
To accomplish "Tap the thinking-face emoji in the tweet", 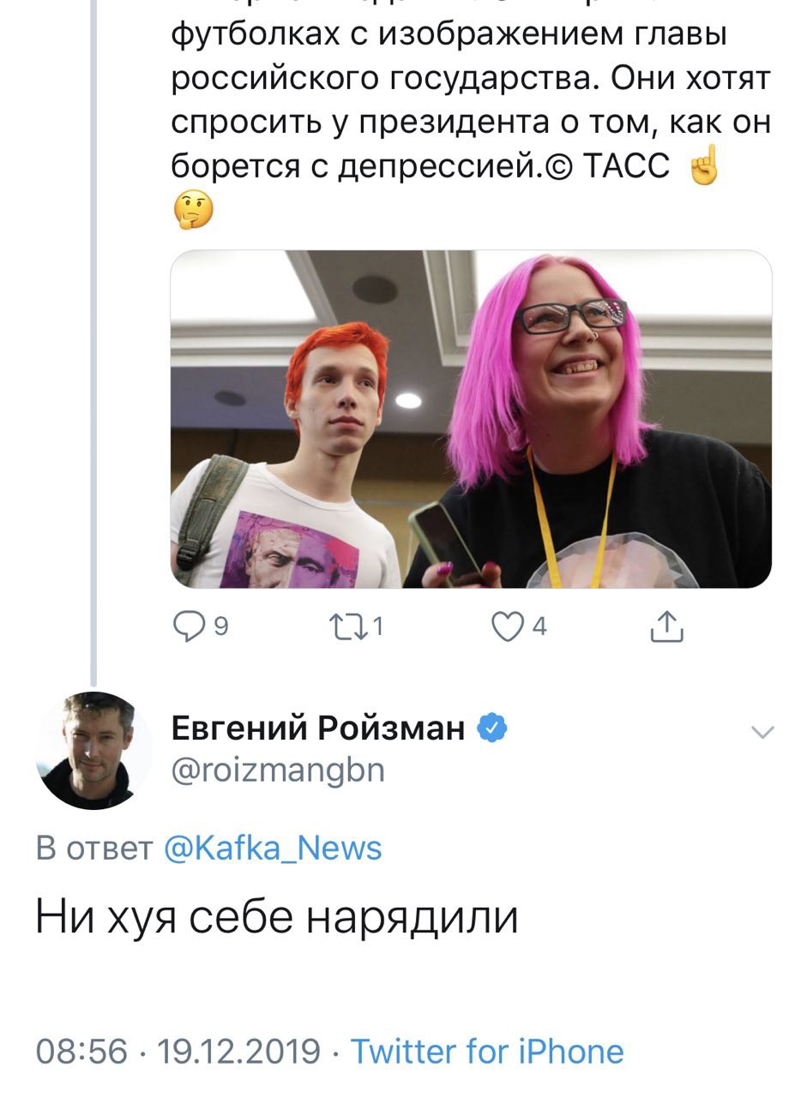I will 193,209.
